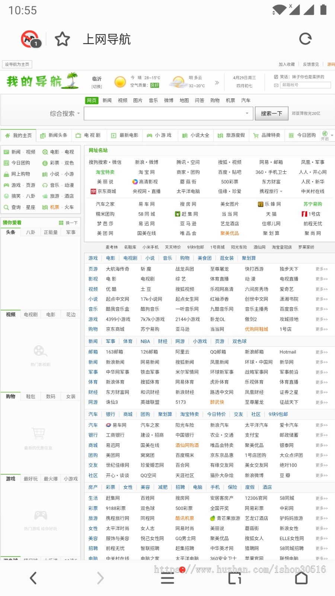Expand 更多>> in the 生活 row

pos(322,498)
